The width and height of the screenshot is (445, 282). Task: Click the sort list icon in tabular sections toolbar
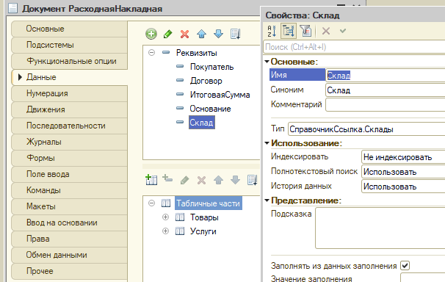[253, 180]
